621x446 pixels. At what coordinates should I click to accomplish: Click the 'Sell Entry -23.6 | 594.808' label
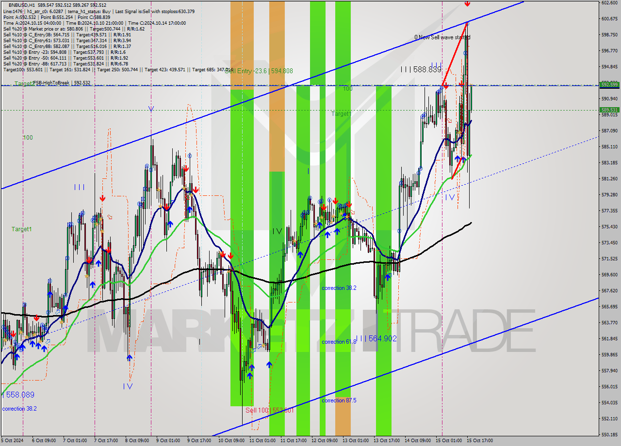[x=260, y=71]
